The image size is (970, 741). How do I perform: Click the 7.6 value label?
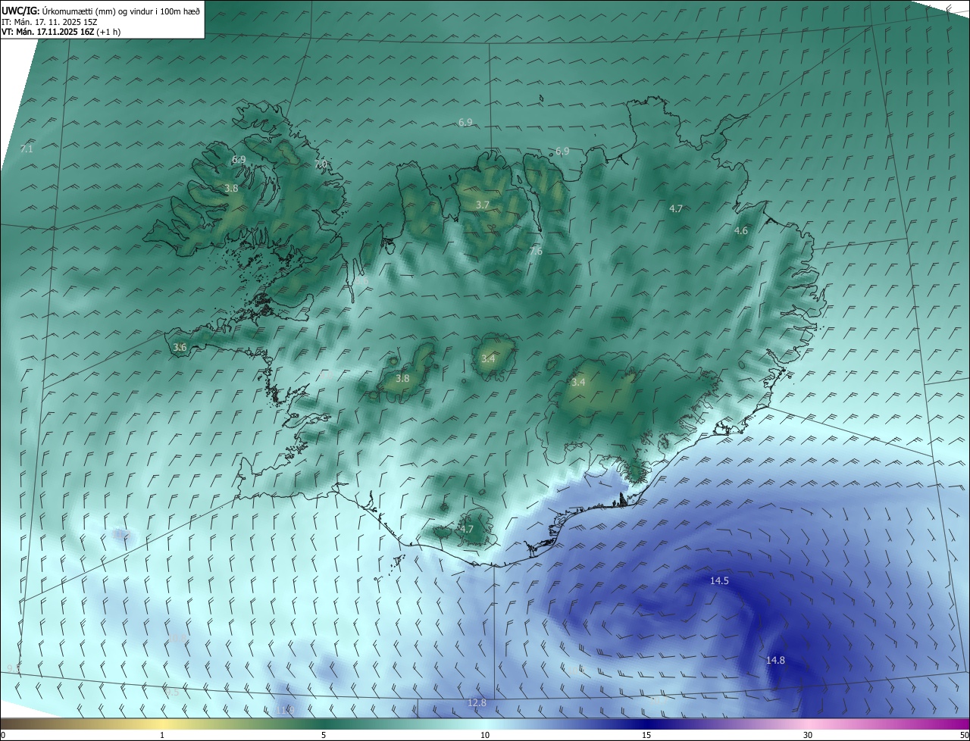click(x=536, y=251)
